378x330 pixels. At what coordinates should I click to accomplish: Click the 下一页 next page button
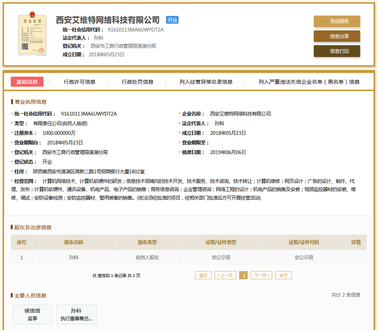tap(261, 276)
